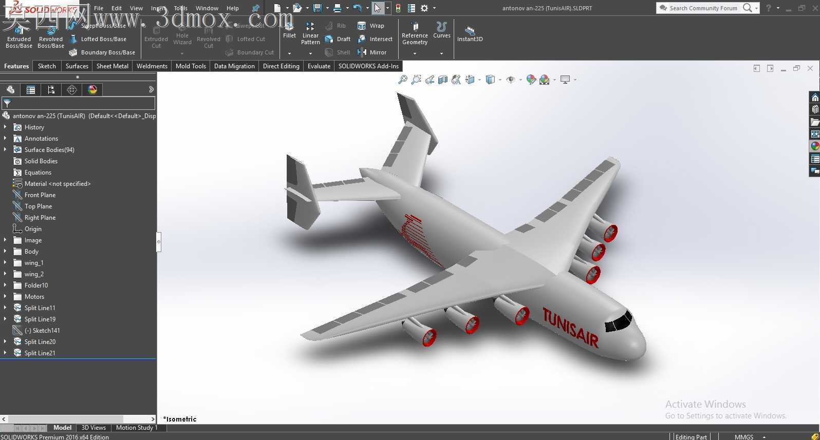This screenshot has width=820, height=440.
Task: Toggle the Select cursor tool
Action: coord(378,8)
